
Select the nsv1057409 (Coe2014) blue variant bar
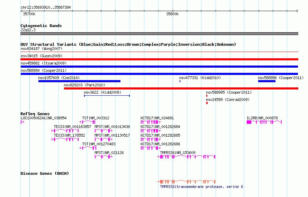tap(79, 81)
